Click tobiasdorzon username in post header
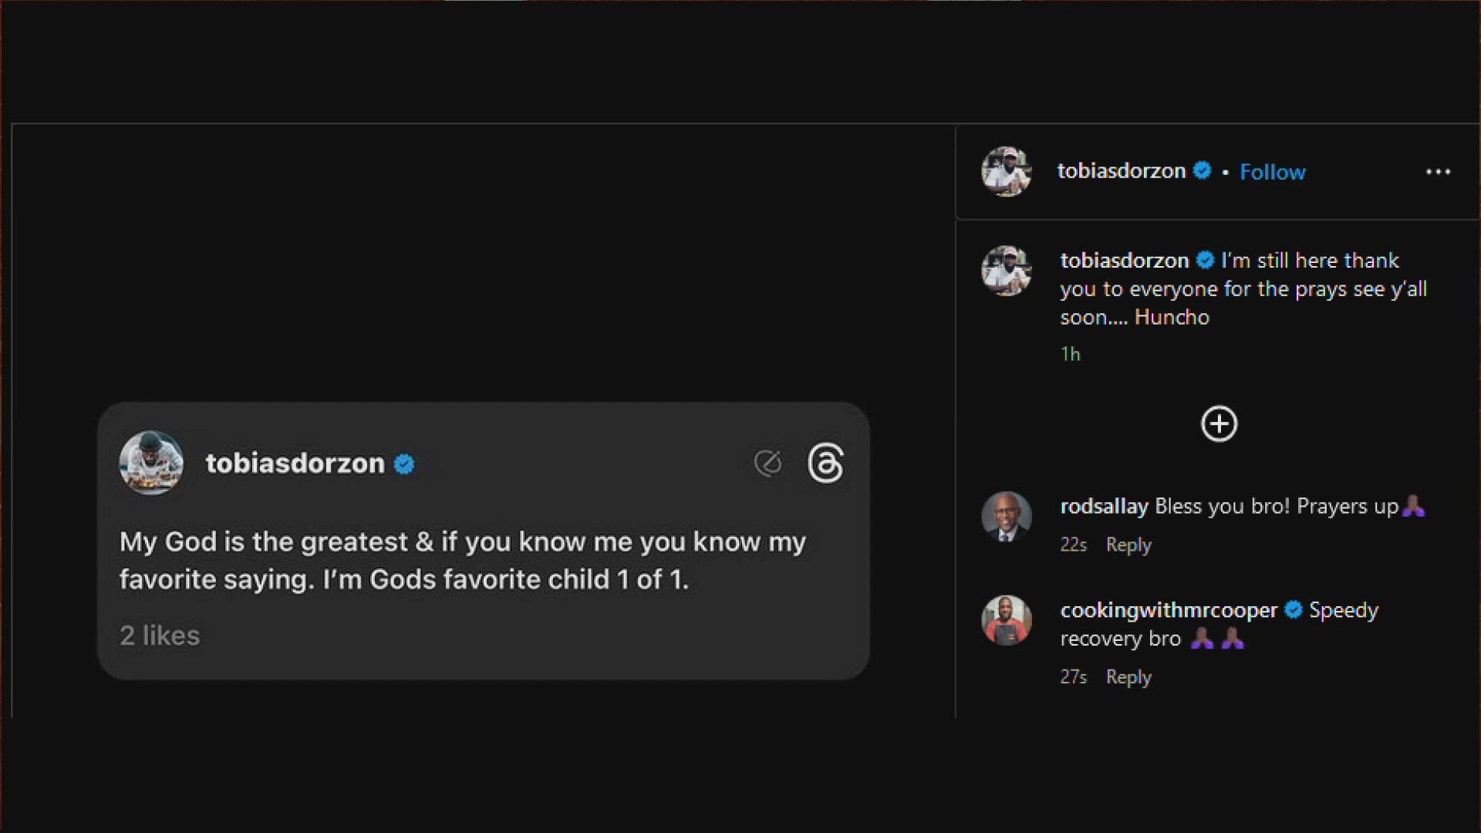Screen dimensions: 1481x833 coord(1121,171)
